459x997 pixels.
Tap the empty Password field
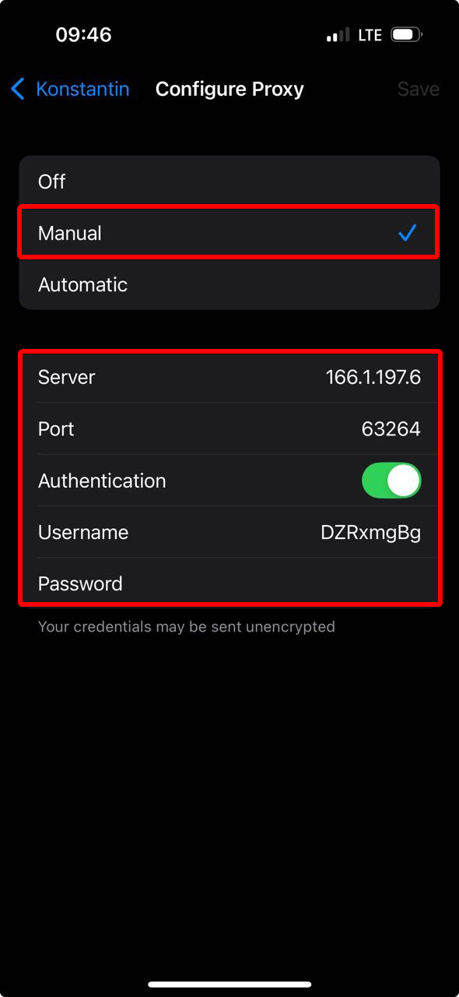click(x=229, y=583)
